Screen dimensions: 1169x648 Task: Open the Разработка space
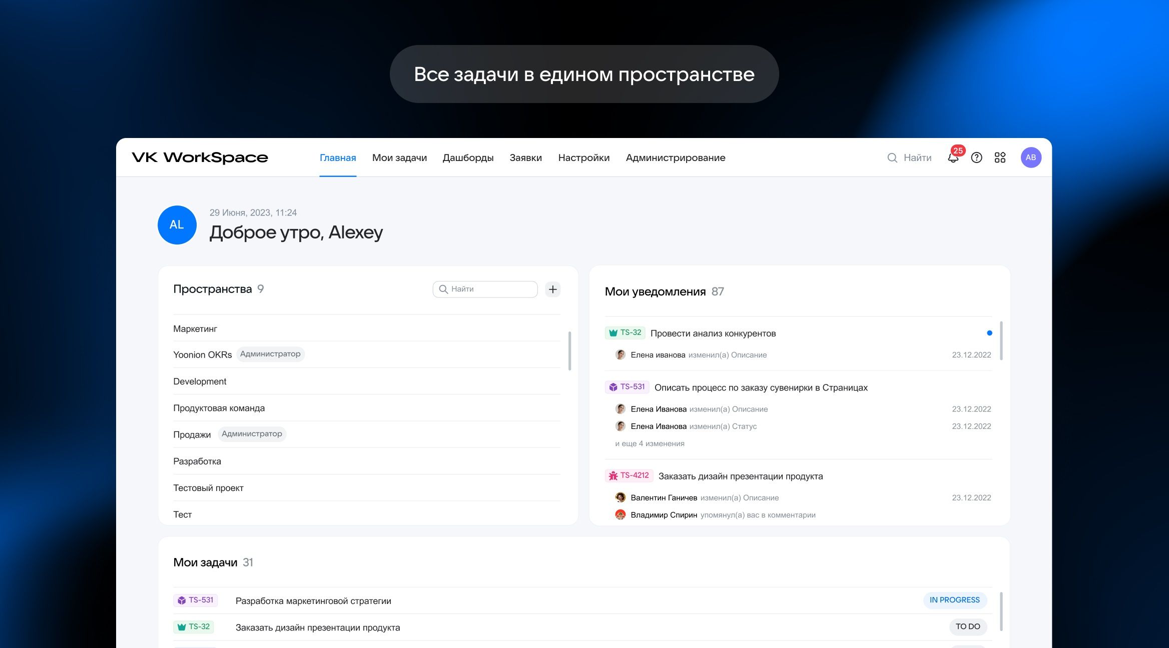click(367, 461)
